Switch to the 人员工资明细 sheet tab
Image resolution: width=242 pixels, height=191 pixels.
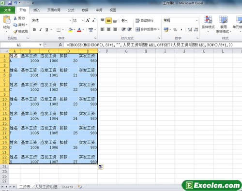pos(46,187)
